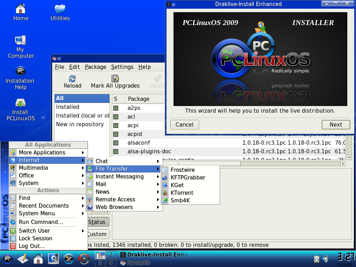Expand the Remote Access submenu
356x267 pixels.
click(x=124, y=200)
